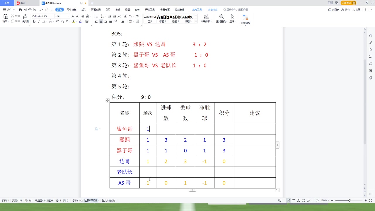The image size is (375, 211).
Task: Add a table row with bottom plus button
Action: click(192, 190)
